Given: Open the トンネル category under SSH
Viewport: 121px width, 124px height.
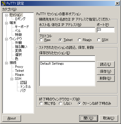Looking at the screenshot, I should coord(26,87).
